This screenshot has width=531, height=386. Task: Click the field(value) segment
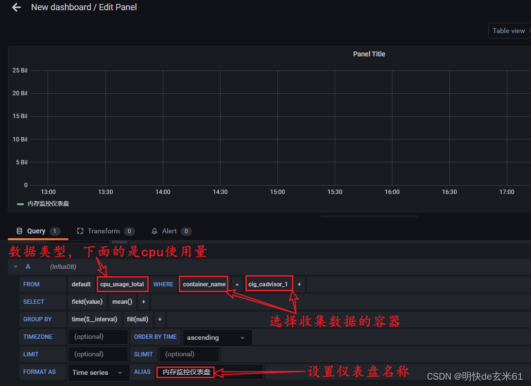tap(87, 301)
